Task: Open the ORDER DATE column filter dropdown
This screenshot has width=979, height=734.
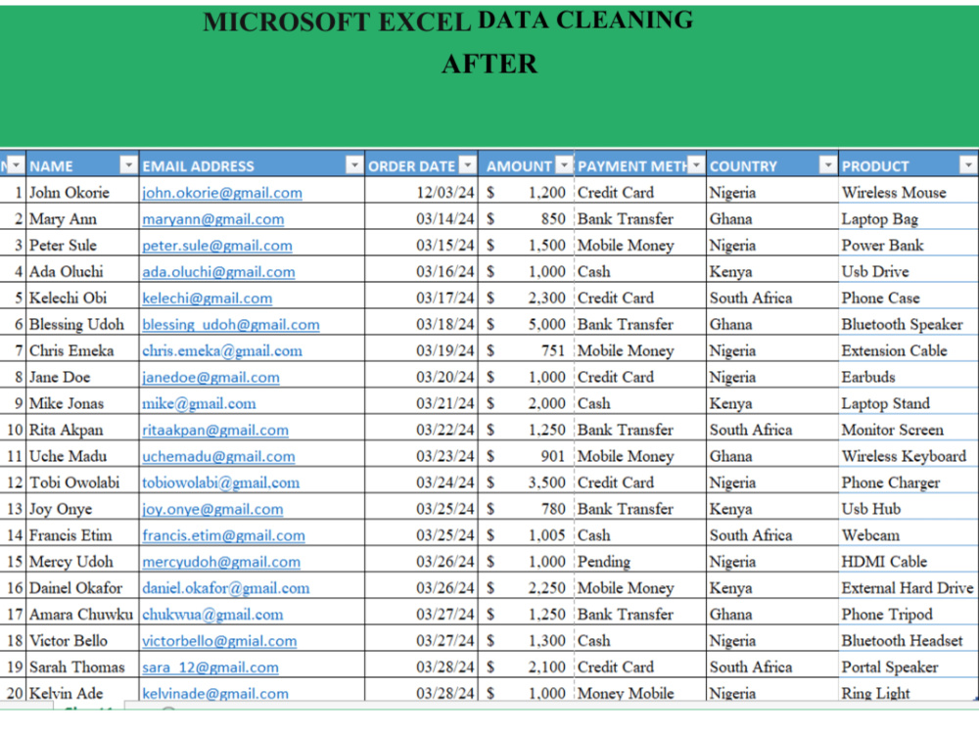Action: (467, 165)
